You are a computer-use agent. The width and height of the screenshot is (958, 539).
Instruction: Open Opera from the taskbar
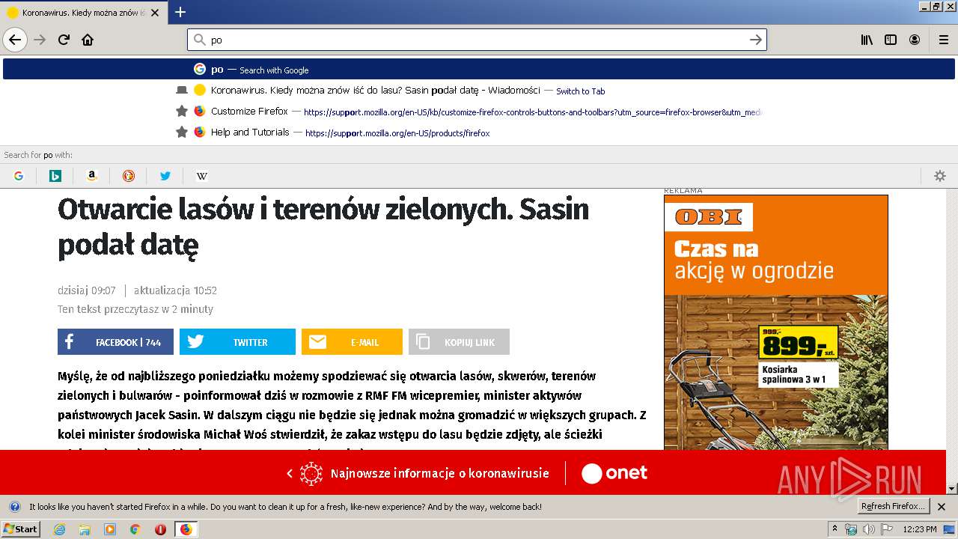tap(160, 529)
